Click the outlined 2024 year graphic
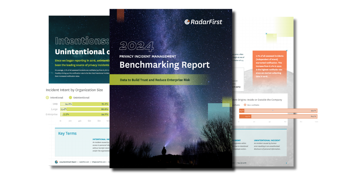351x183 pixels. click(x=137, y=46)
